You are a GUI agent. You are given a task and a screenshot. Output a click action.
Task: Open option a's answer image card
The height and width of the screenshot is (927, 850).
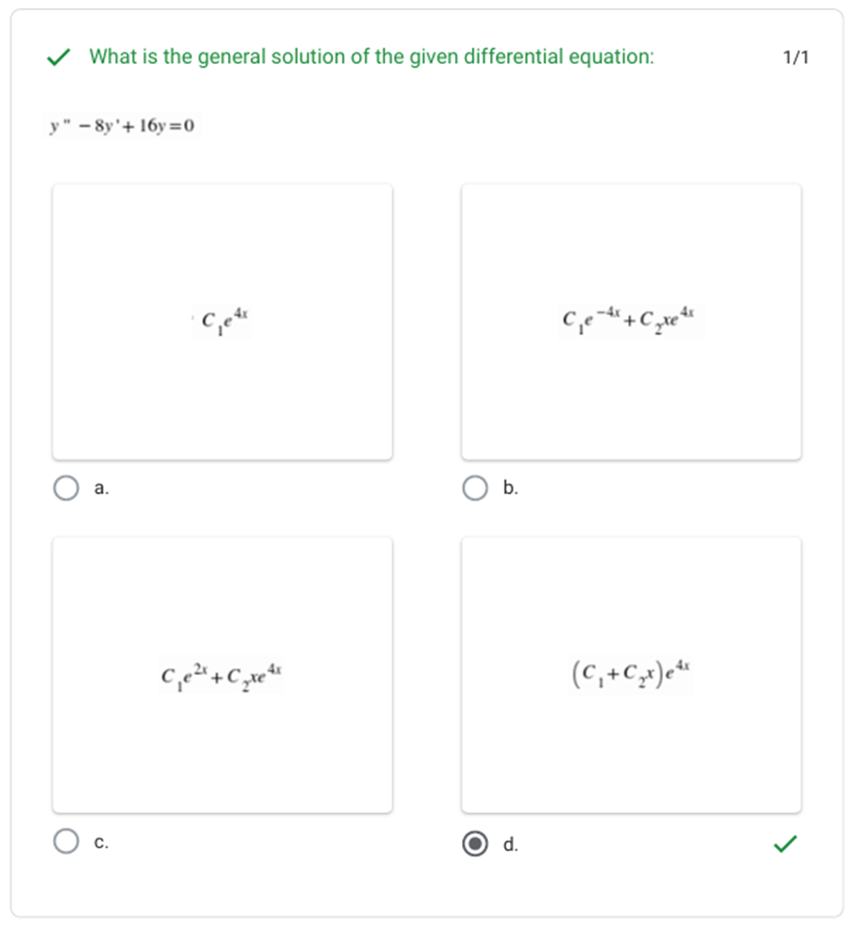[x=222, y=322]
